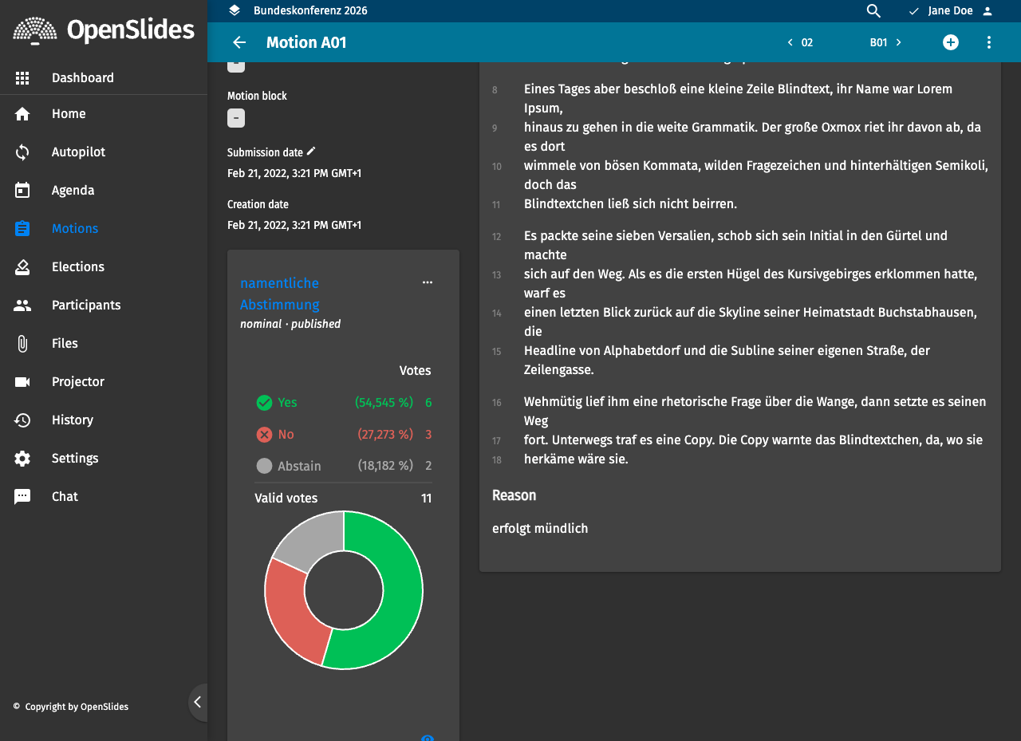Click the plus circle icon in header
Viewport: 1021px width, 741px height.
point(951,42)
